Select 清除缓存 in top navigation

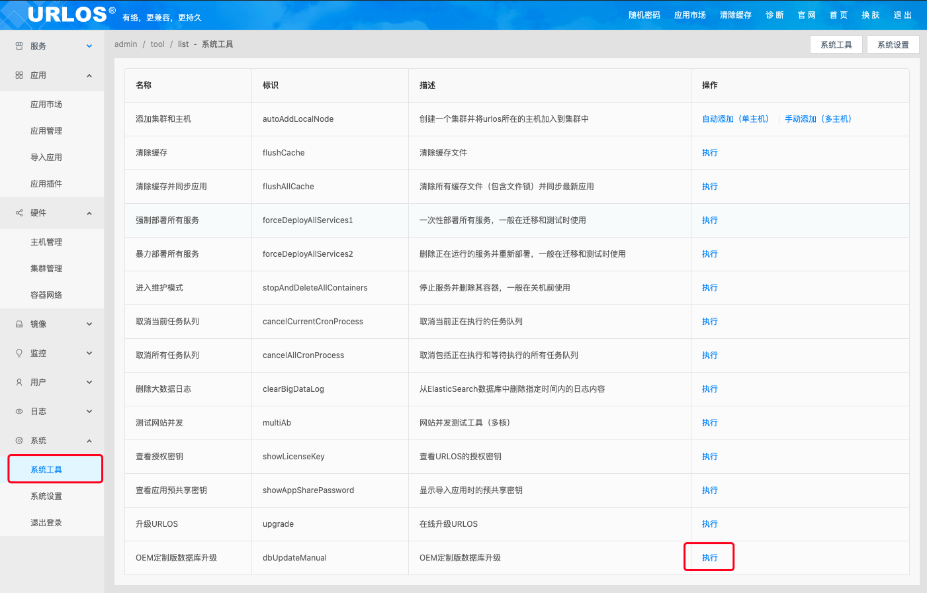pyautogui.click(x=735, y=15)
